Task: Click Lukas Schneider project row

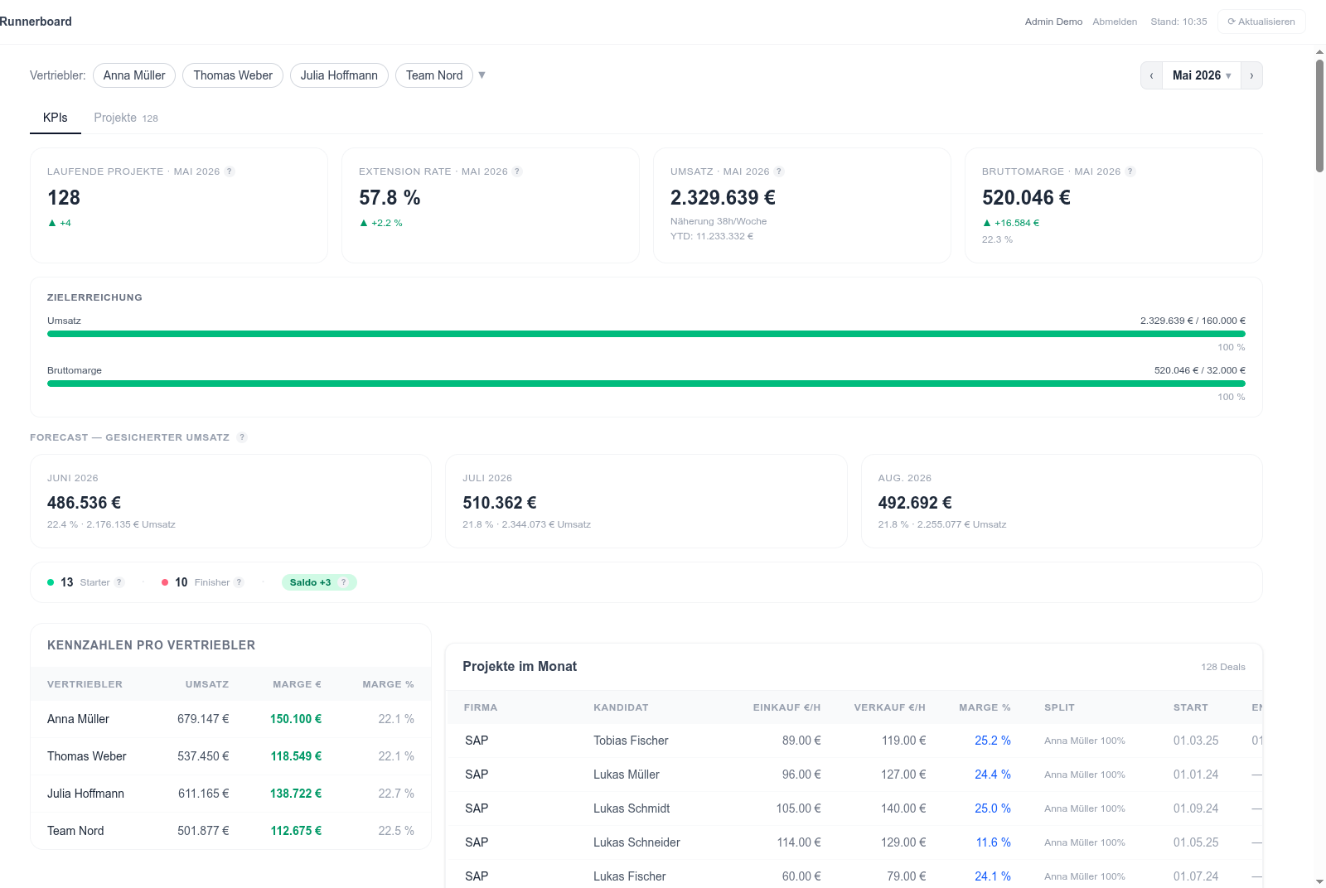Action: 854,842
